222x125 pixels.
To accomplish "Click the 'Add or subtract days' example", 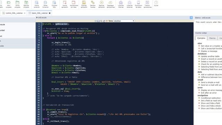I will pyautogui.click(x=211, y=75).
